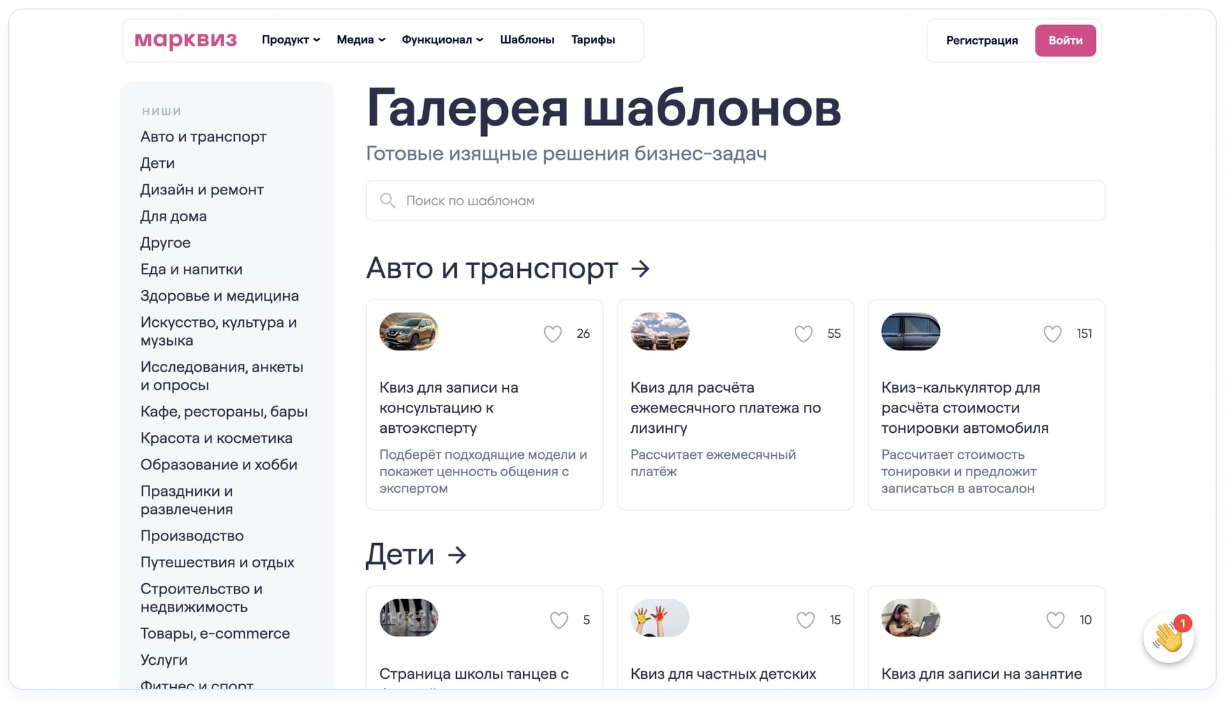This screenshot has width=1225, height=712.
Task: Open the Тарифы menu item
Action: (x=593, y=40)
